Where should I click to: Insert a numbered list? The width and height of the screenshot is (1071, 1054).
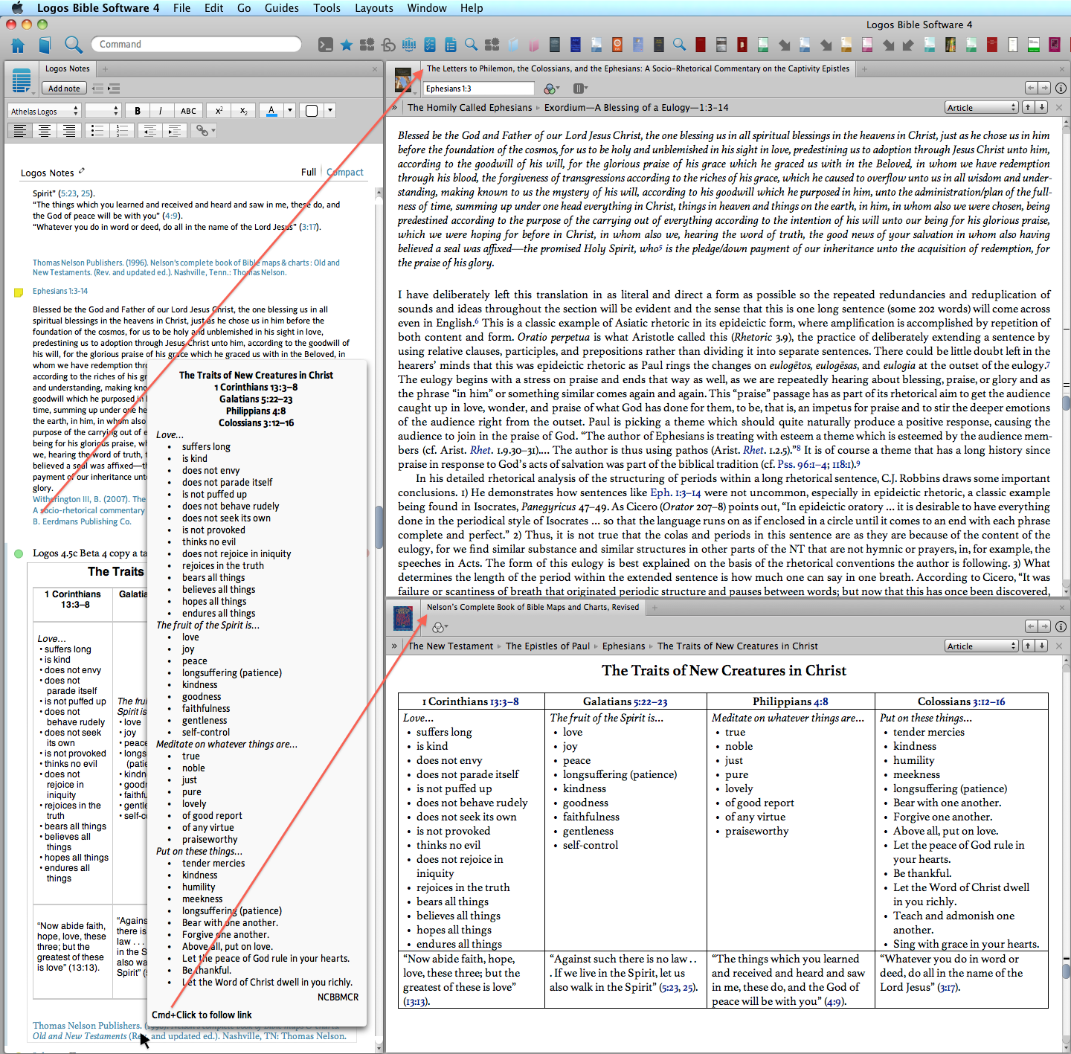click(122, 131)
